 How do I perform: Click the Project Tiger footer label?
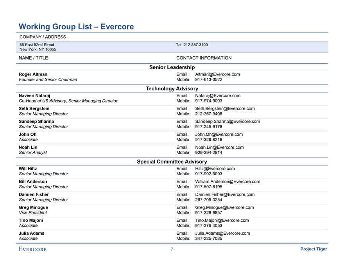pyautogui.click(x=314, y=249)
